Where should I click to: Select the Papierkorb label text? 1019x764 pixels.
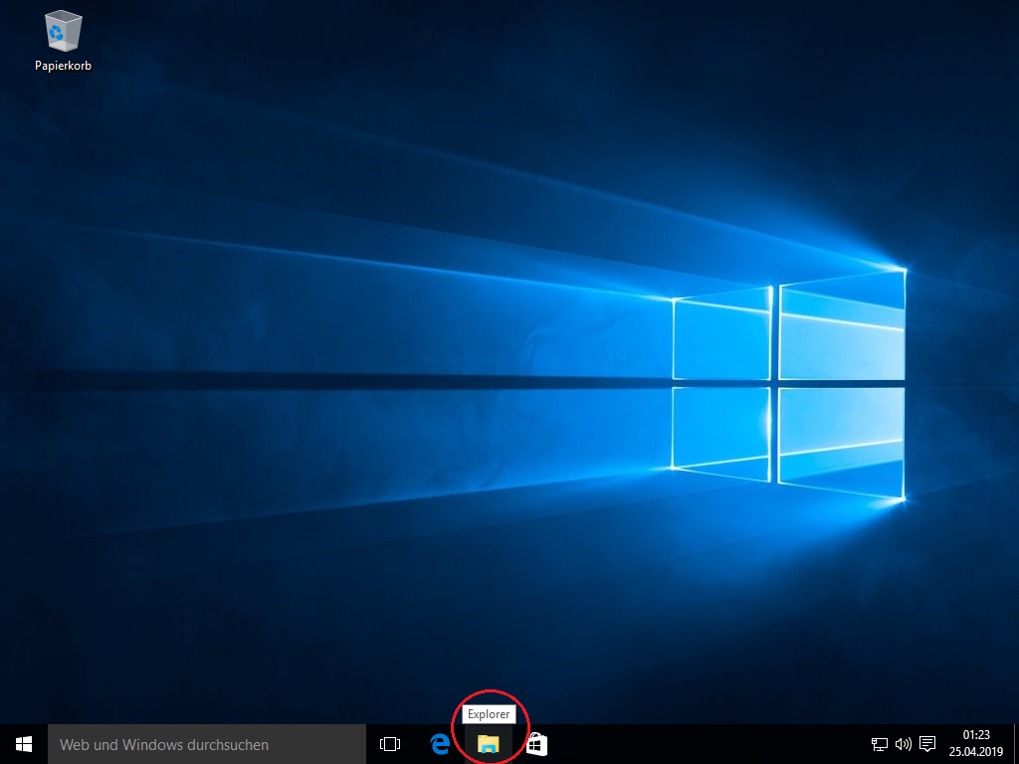[x=63, y=68]
